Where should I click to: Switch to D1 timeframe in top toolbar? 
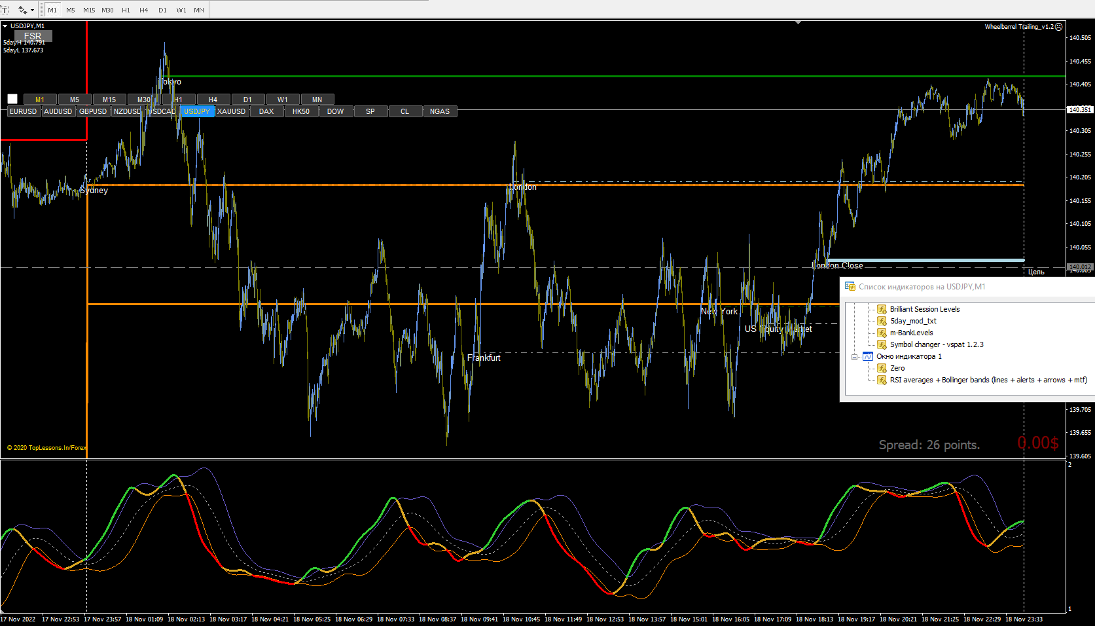click(163, 10)
